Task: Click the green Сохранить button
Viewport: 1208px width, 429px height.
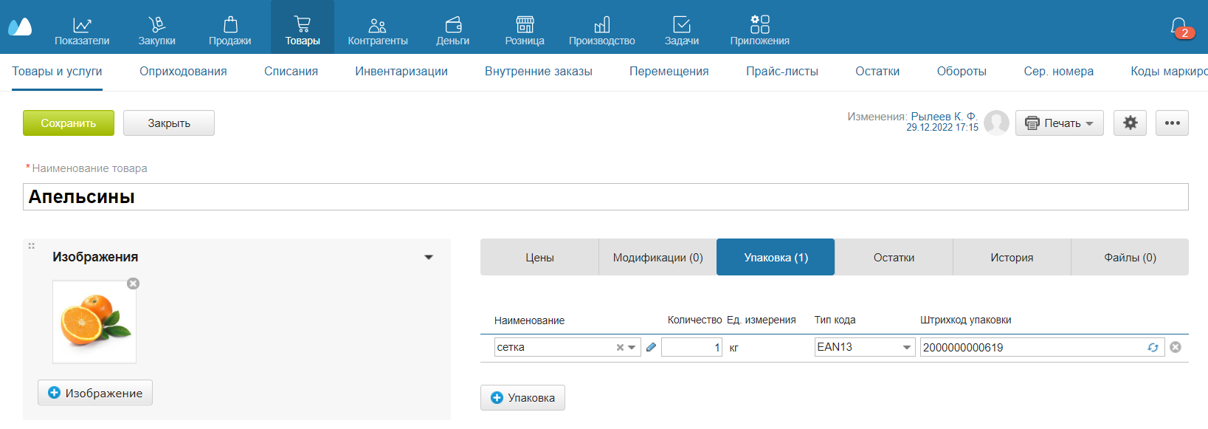Action: coord(69,123)
